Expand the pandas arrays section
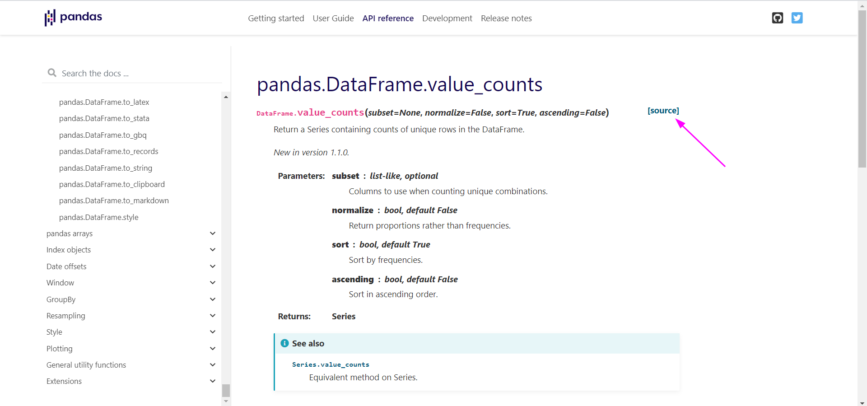Screen dimensions: 867x406 click(x=213, y=233)
